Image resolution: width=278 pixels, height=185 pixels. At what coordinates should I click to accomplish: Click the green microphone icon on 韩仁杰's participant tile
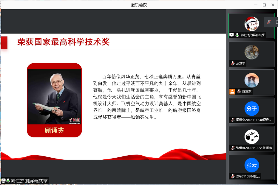237,35
